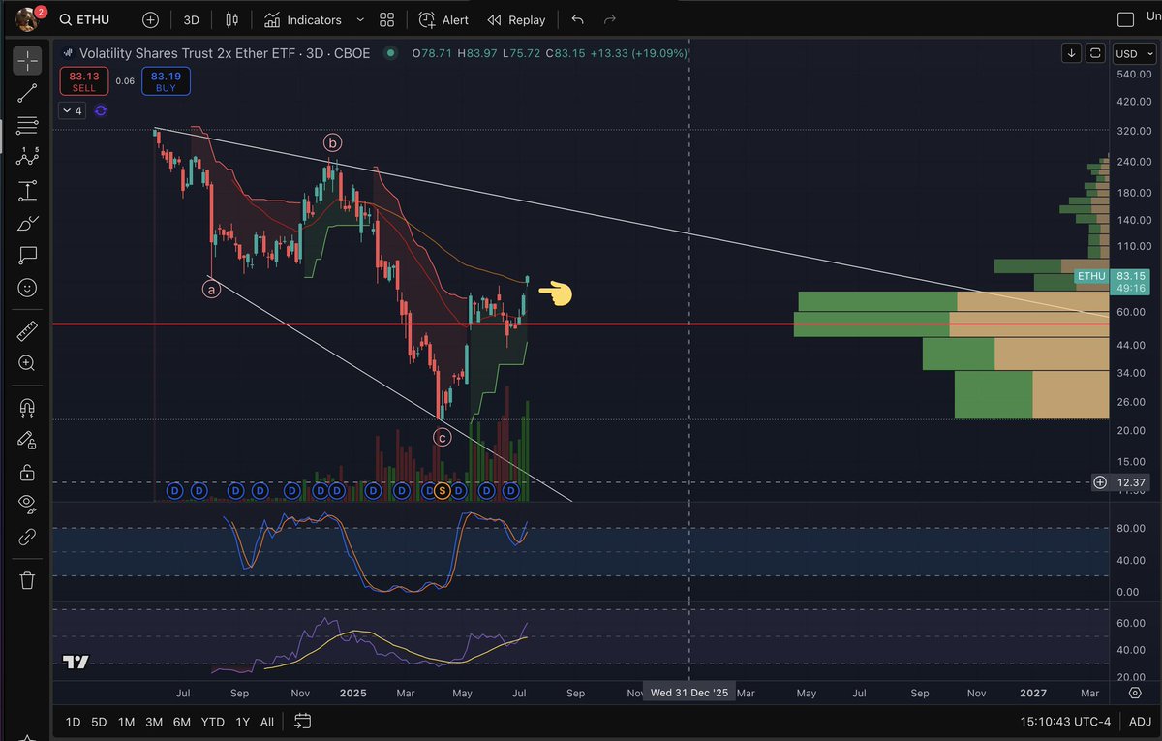Select the 1Y date range
This screenshot has height=741, width=1162.
pyautogui.click(x=243, y=722)
